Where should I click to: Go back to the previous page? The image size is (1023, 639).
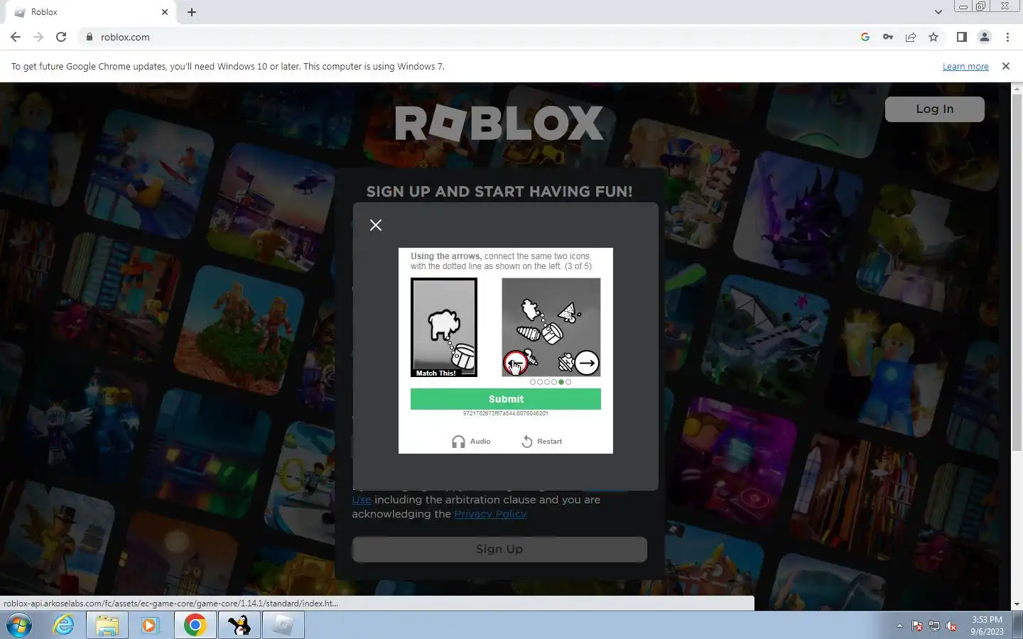(x=16, y=37)
